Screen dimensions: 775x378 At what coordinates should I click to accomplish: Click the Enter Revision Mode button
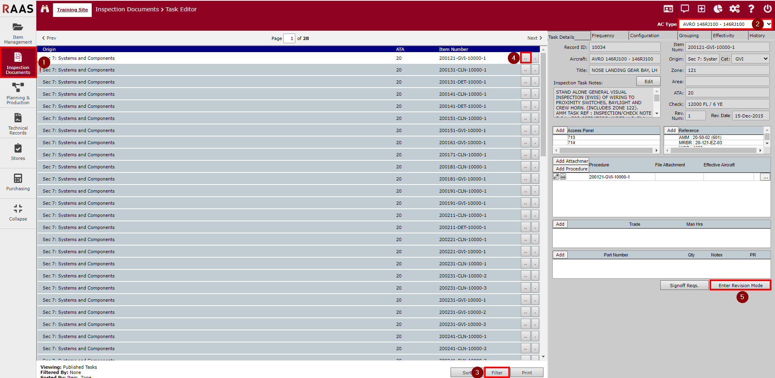pyautogui.click(x=740, y=285)
